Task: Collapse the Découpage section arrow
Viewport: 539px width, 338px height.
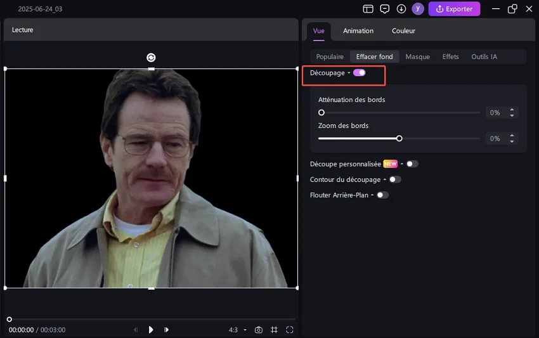Action: click(x=349, y=74)
